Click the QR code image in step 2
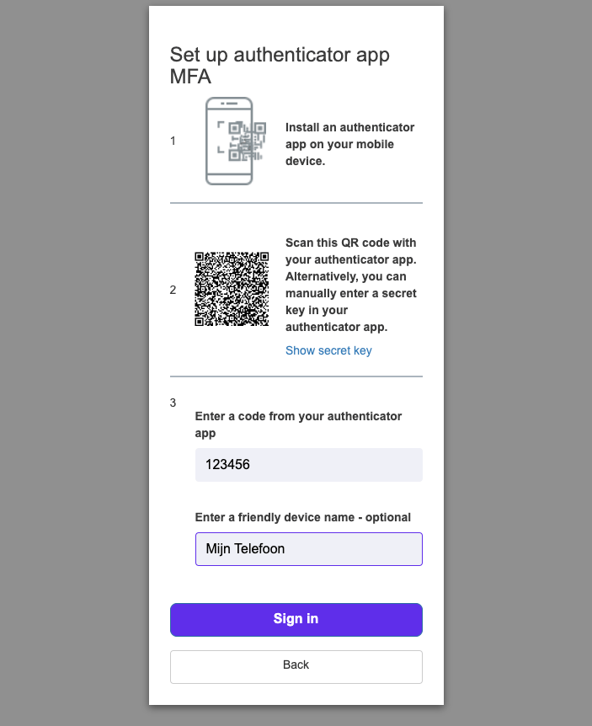This screenshot has height=726, width=592. point(232,289)
